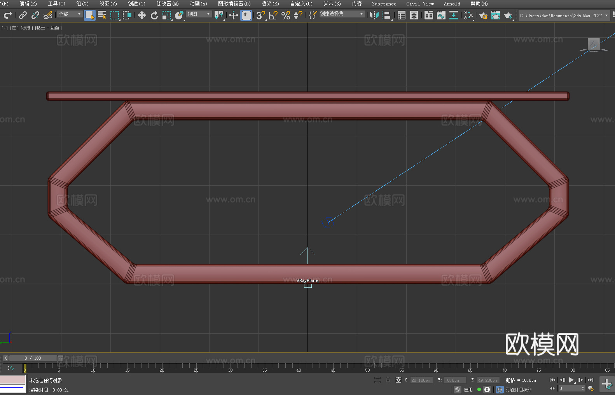615x395 pixels.
Task: Click the X coordinate field
Action: coord(421,380)
